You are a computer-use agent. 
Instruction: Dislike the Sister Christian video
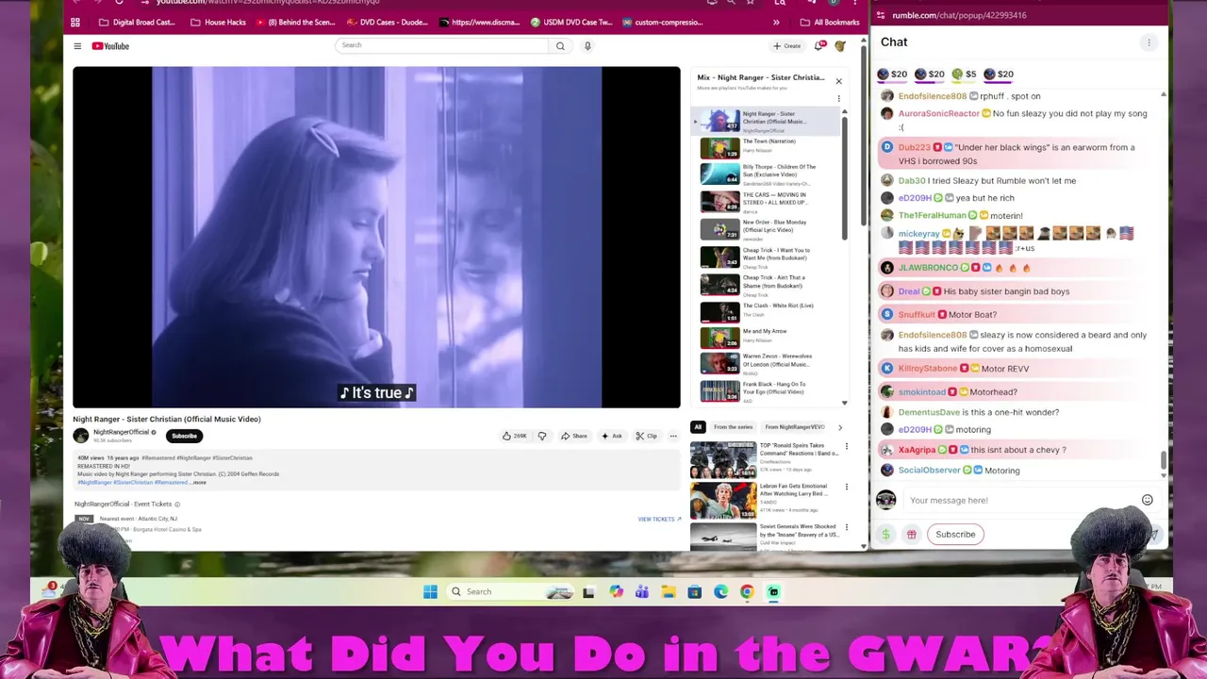click(542, 436)
